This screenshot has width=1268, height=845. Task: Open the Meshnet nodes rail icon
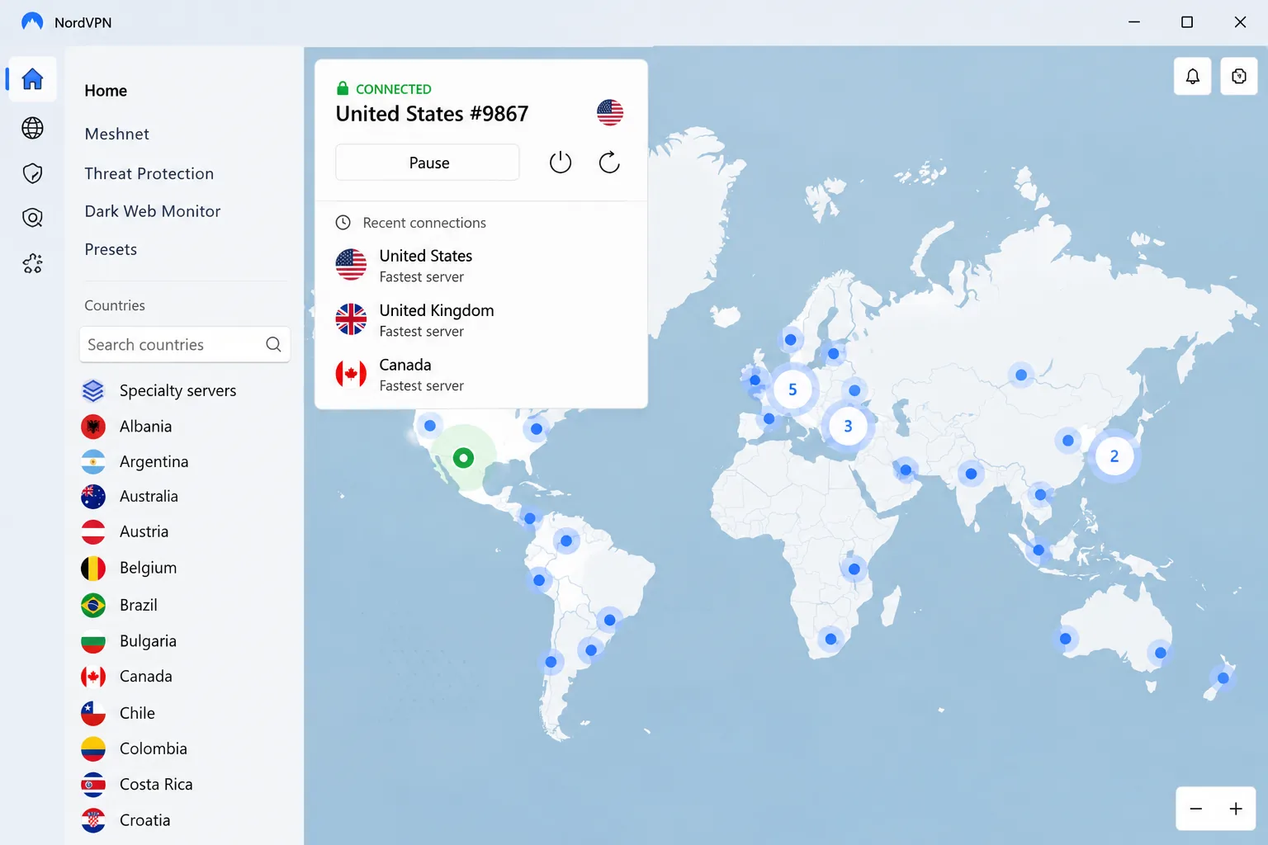(32, 263)
